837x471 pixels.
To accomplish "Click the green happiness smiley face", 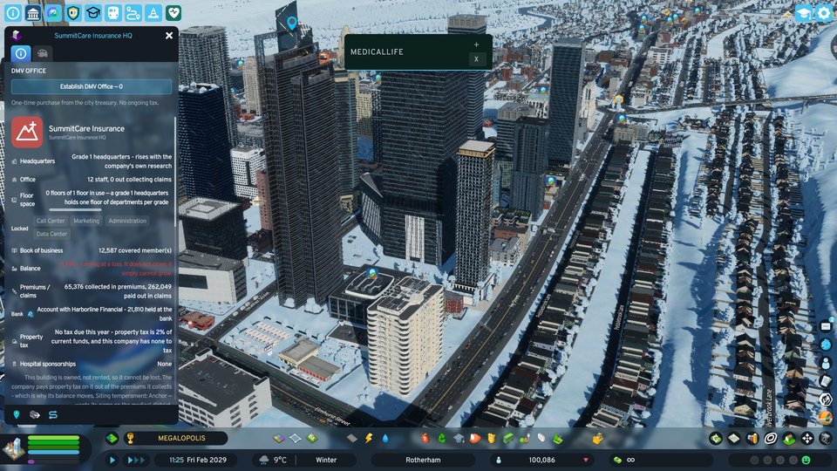I will (x=806, y=460).
